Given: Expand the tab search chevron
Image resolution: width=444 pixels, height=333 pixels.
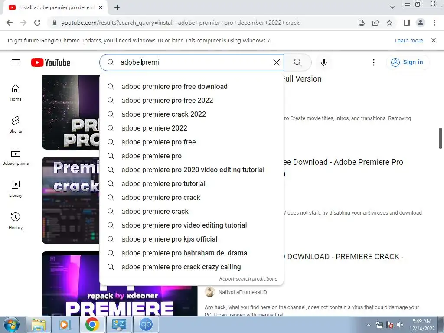Looking at the screenshot, I should point(392,7).
